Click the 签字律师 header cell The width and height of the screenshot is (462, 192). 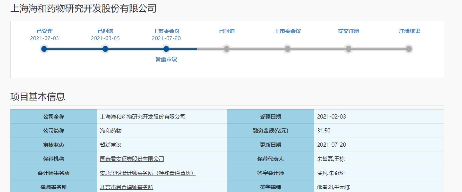[x=271, y=186]
